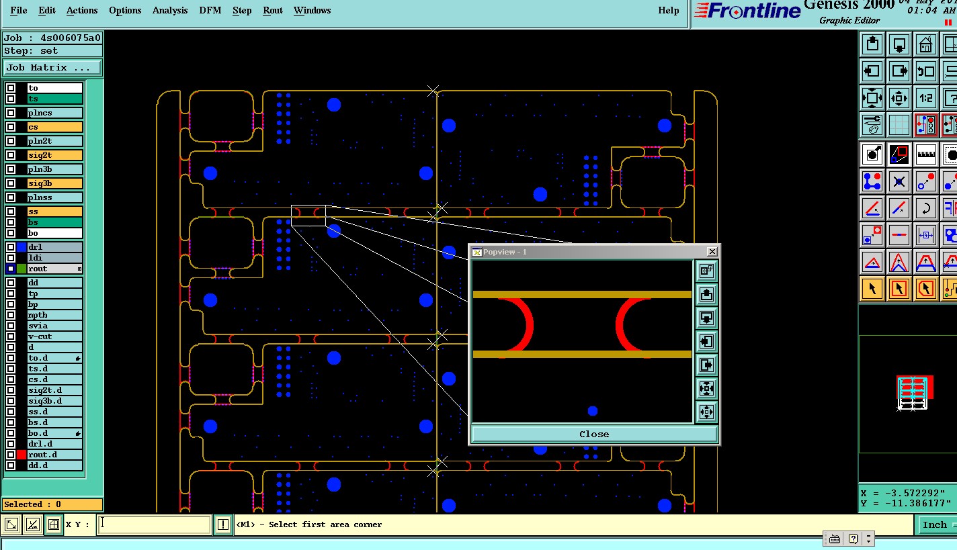Toggle the checkbox for layer ts
The image size is (957, 550).
click(x=11, y=99)
